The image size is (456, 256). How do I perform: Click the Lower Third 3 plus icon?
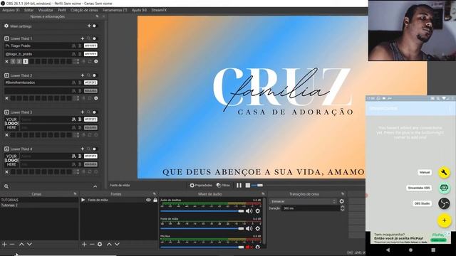point(83,112)
